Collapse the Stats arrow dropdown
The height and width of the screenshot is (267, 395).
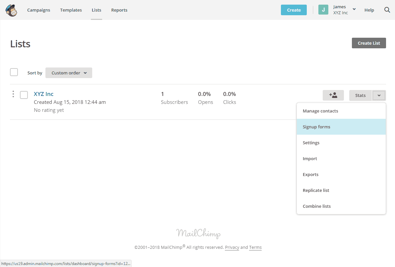click(379, 95)
